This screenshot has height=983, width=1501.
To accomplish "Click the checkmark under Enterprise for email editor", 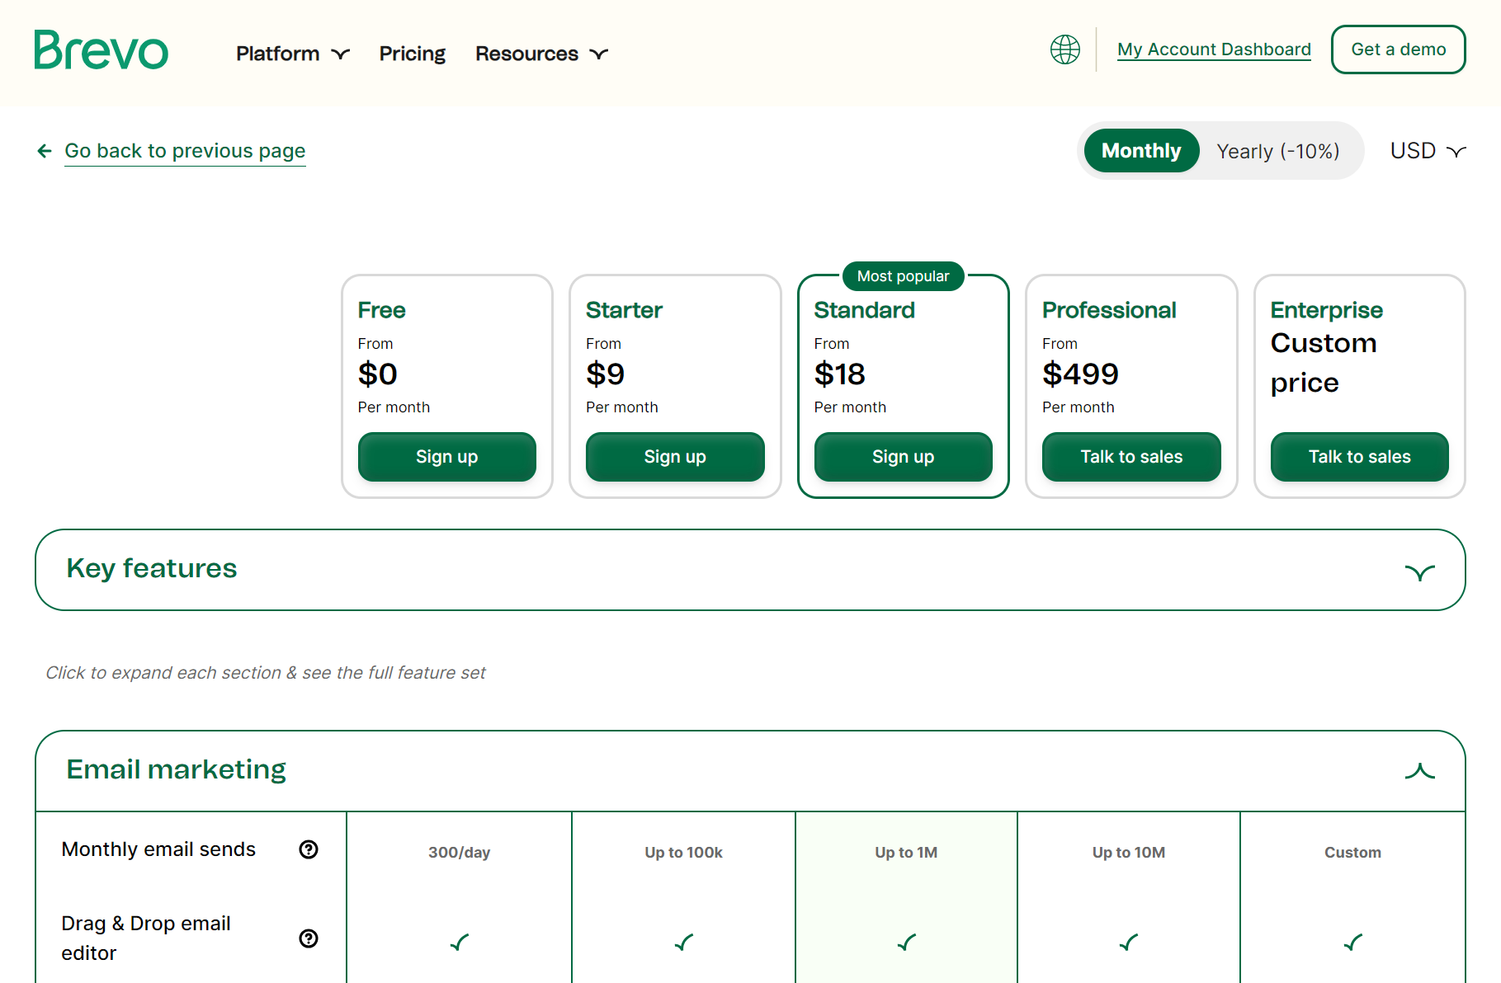I will [1352, 941].
